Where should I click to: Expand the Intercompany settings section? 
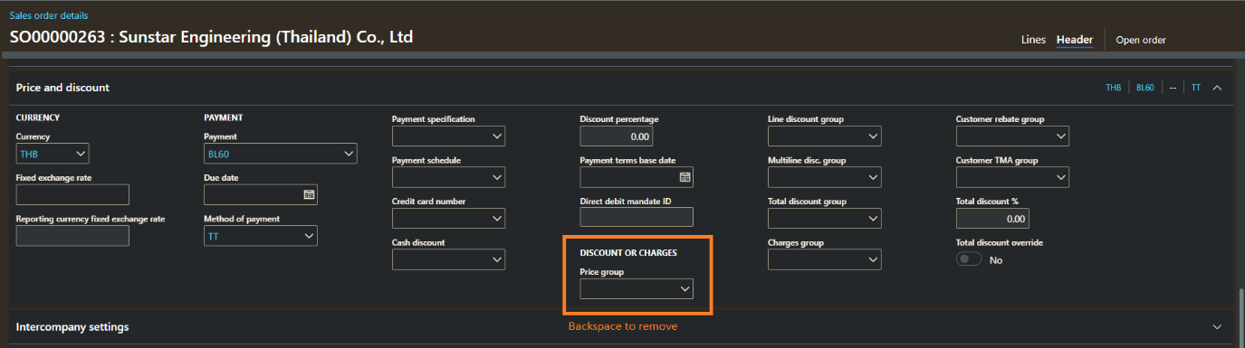[1217, 326]
